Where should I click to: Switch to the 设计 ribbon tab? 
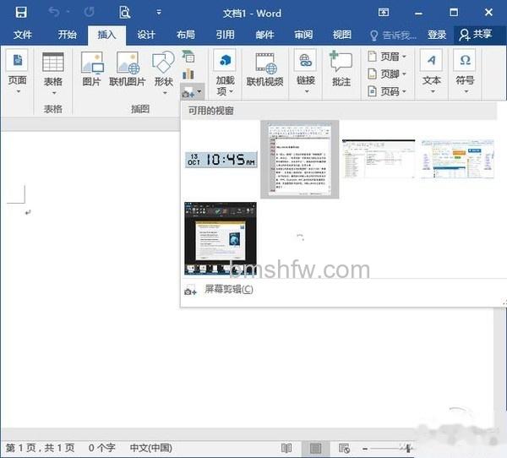coord(146,35)
